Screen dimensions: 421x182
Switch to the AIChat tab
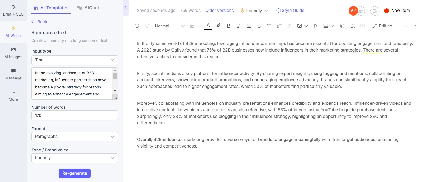click(88, 8)
